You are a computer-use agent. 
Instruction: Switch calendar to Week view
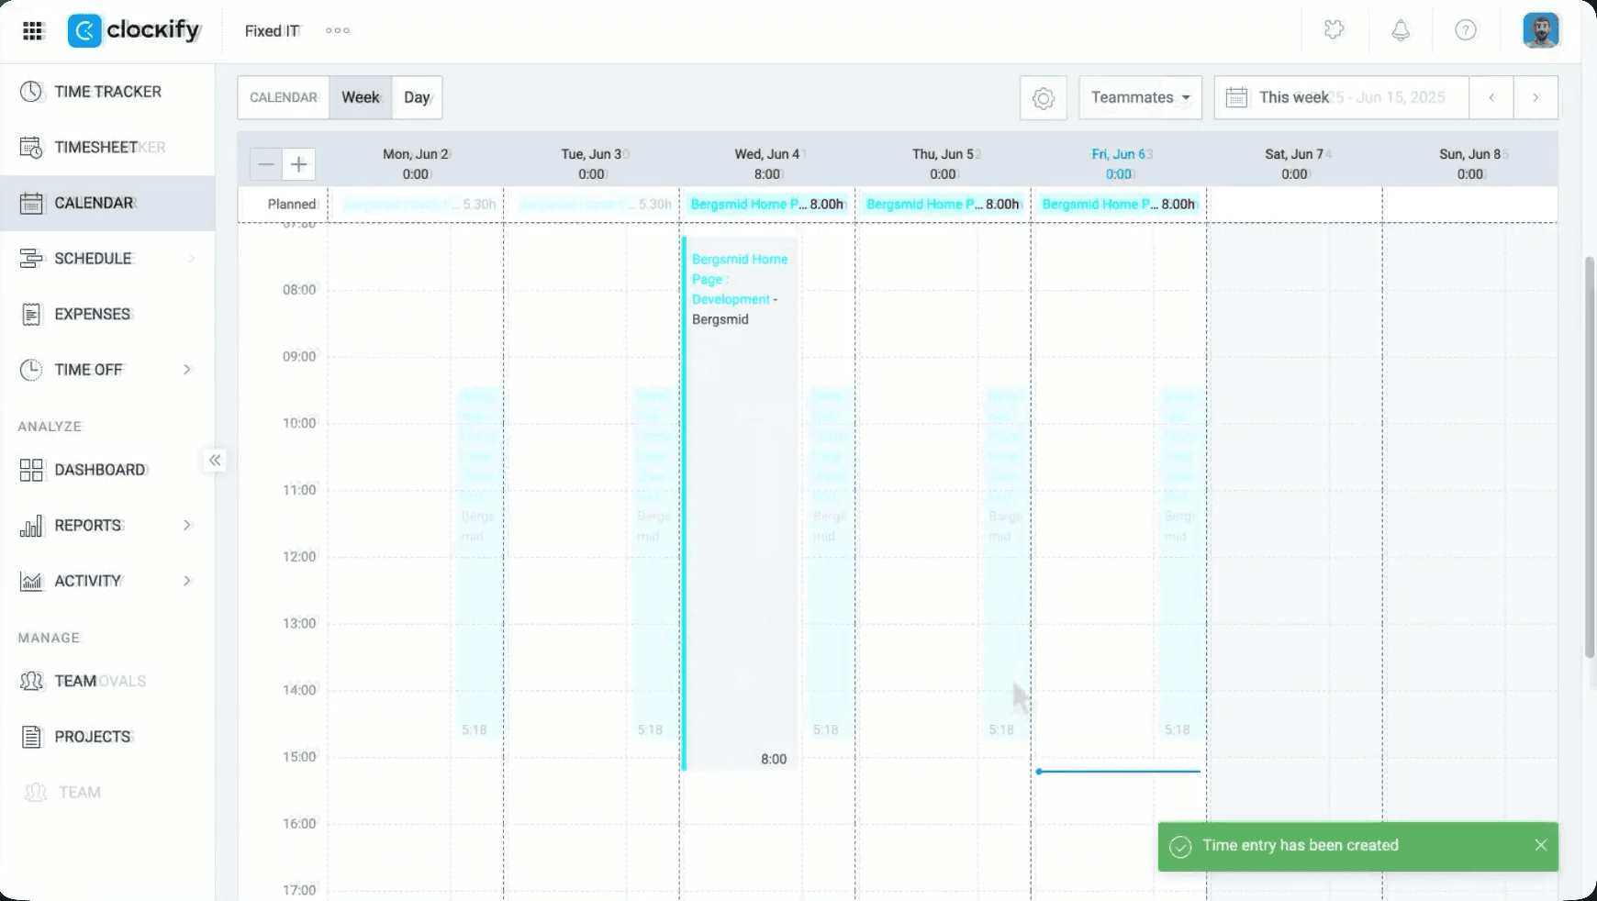(x=361, y=97)
